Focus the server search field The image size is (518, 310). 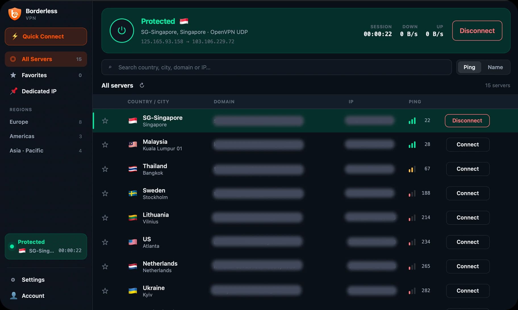coord(277,67)
